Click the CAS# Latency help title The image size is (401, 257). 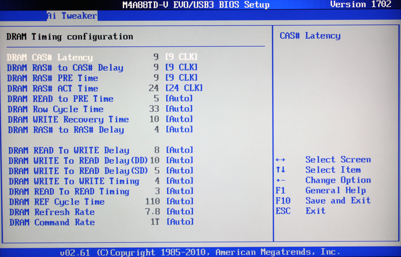310,36
